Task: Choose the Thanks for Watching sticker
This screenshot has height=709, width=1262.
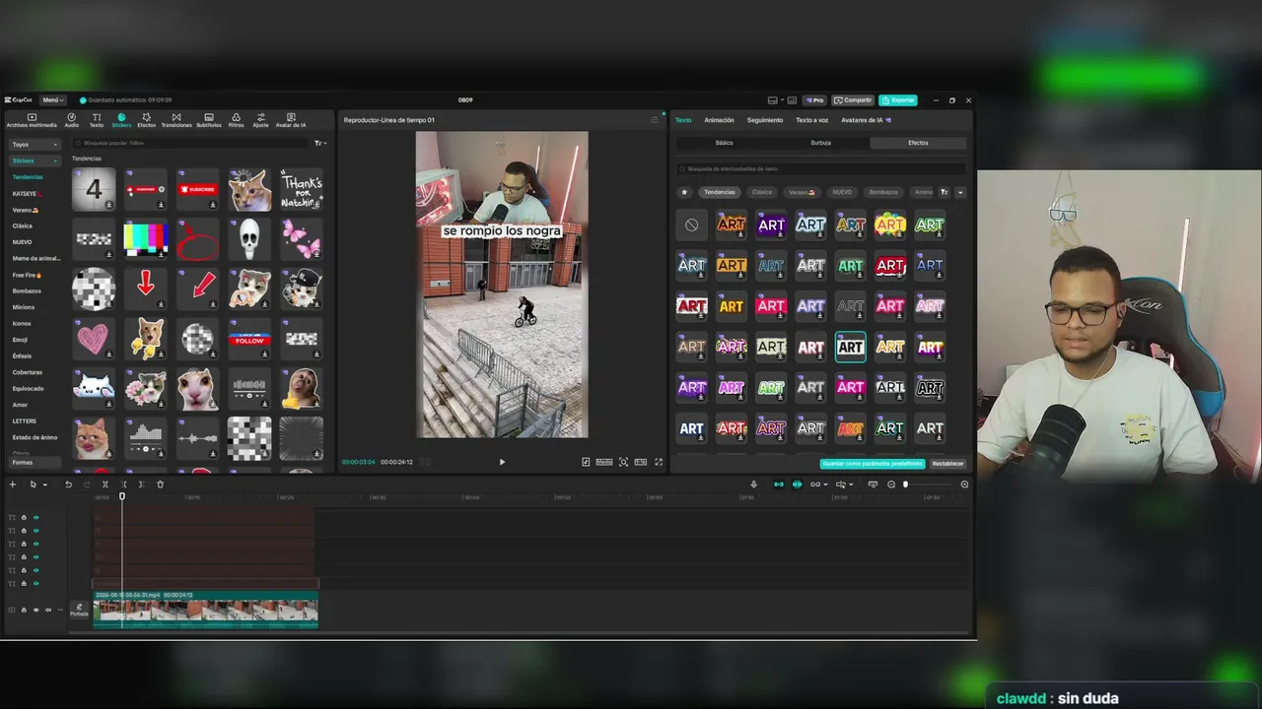Action: point(301,188)
